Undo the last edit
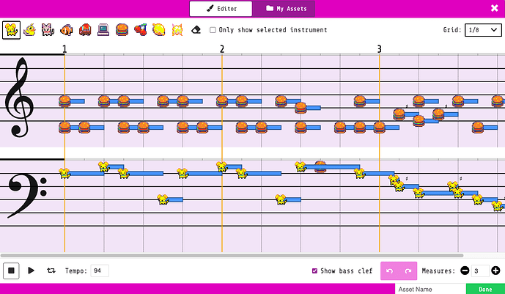505x294 pixels. (390, 271)
